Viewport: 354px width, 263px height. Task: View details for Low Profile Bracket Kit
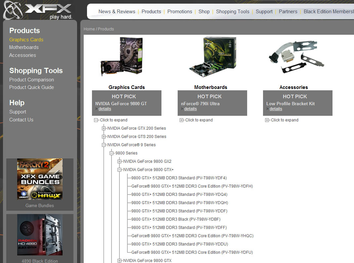point(276,109)
